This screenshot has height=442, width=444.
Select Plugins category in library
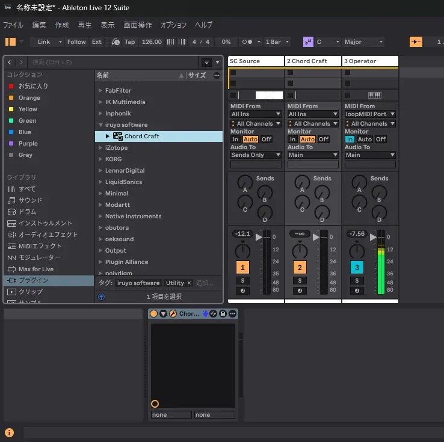pyautogui.click(x=49, y=280)
